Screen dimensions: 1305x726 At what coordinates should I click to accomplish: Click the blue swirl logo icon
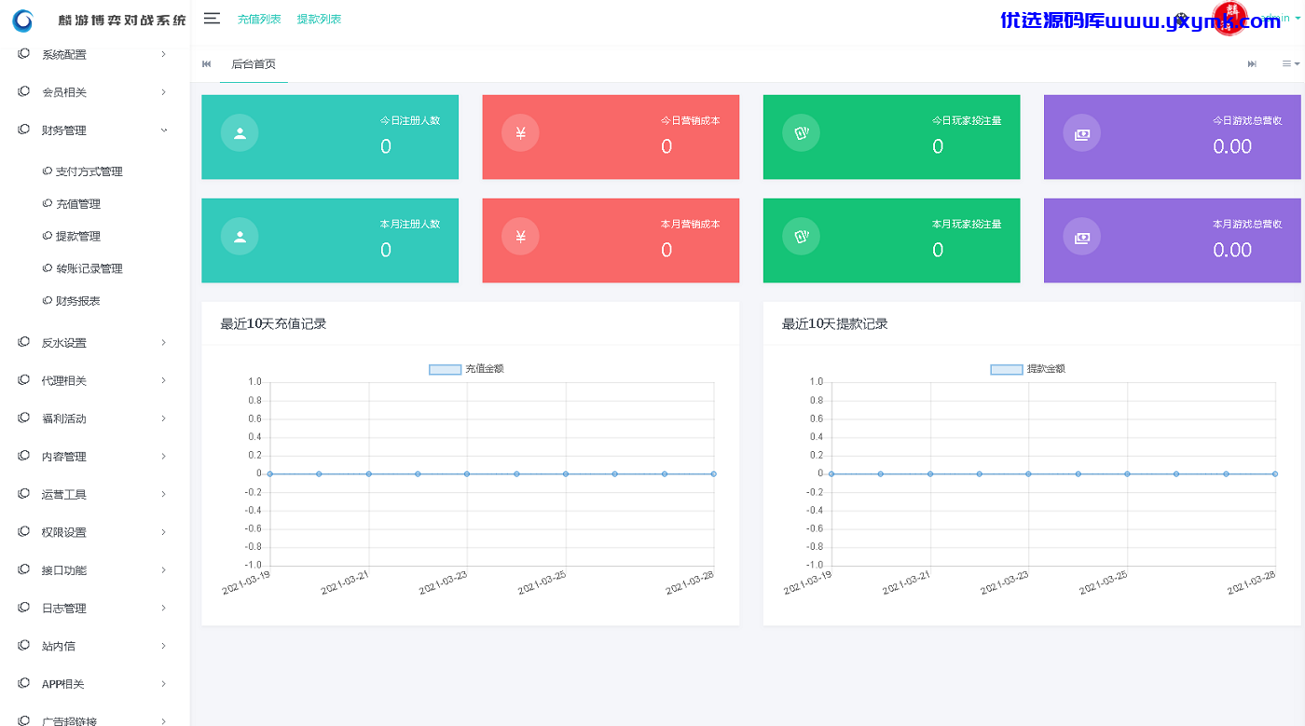tap(22, 20)
